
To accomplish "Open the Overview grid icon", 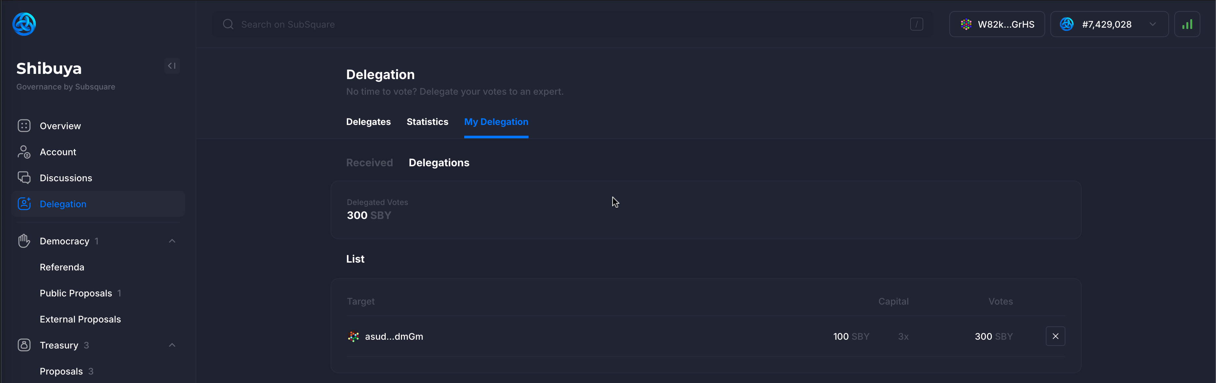I will (24, 126).
